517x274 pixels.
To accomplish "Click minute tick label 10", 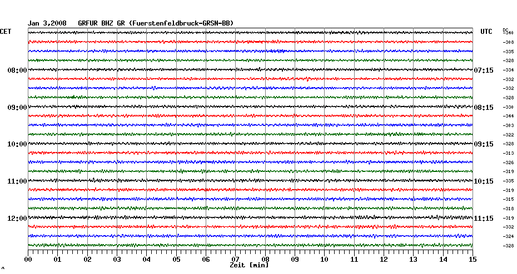I will (x=325, y=259).
